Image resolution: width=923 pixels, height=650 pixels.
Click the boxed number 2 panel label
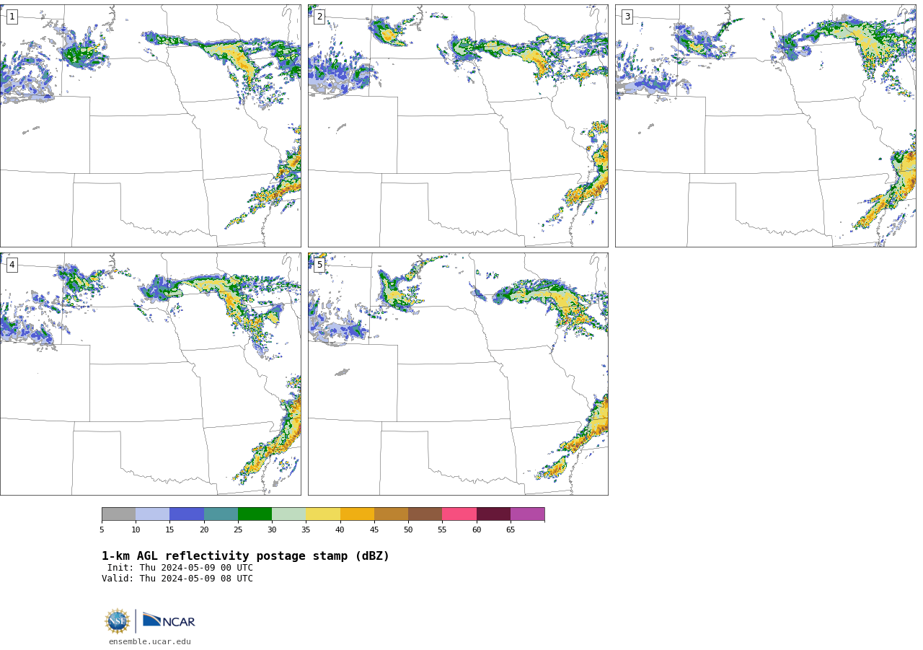[x=319, y=17]
